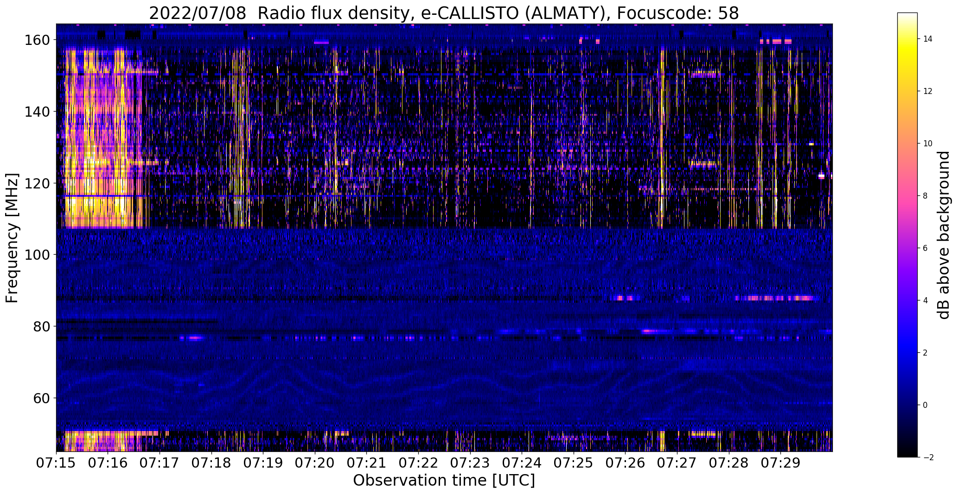Screen dimensions: 958x494
Task: Click the 'dB above background' colorbar label
Action: click(944, 235)
